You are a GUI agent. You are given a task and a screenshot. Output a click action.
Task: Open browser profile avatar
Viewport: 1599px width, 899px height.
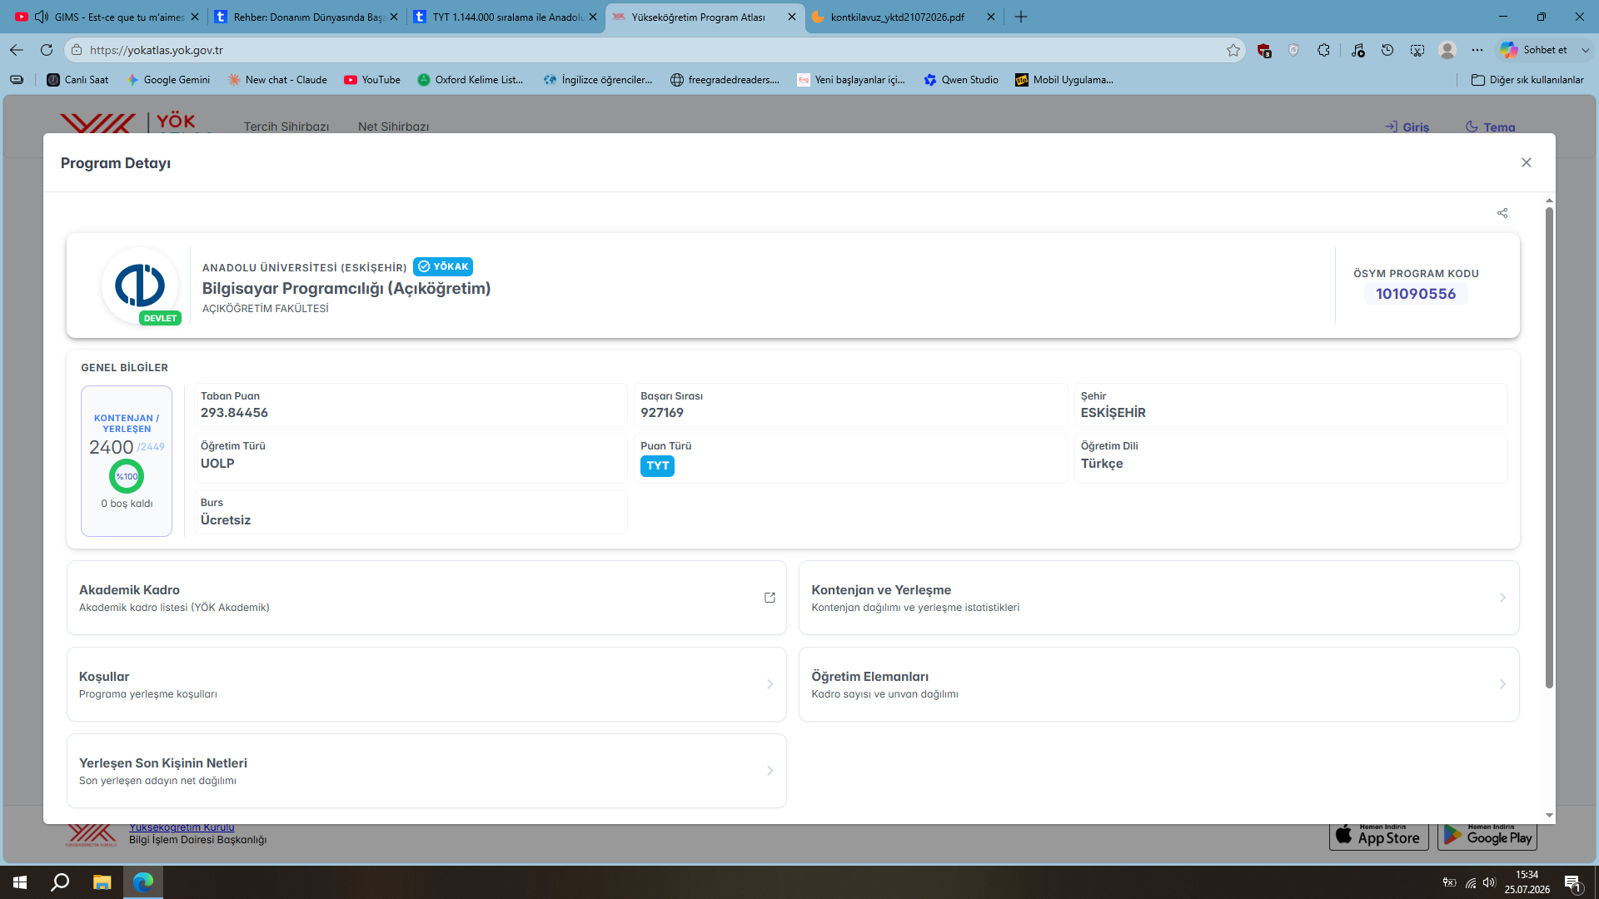pos(1447,50)
